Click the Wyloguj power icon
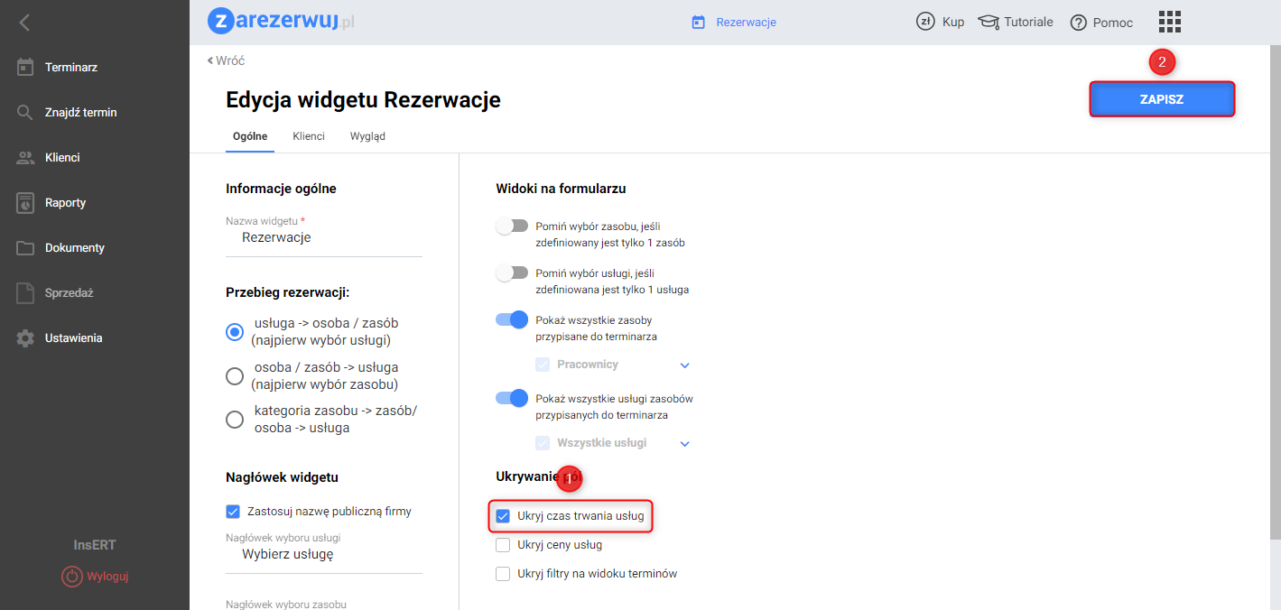 (x=72, y=576)
